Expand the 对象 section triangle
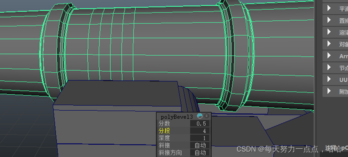The height and width of the screenshot is (157, 348). (x=329, y=44)
